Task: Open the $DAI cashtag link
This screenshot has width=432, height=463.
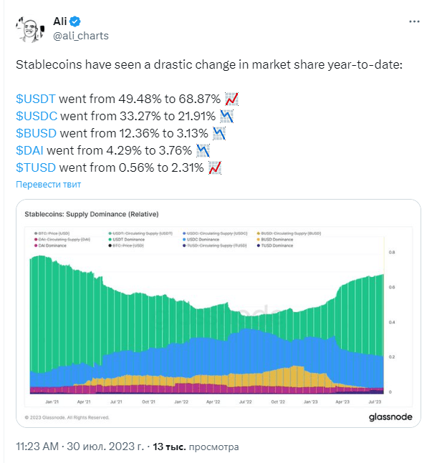Action: 29,150
